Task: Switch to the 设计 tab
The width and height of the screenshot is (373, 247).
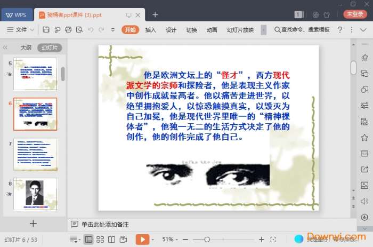Action: pos(171,30)
